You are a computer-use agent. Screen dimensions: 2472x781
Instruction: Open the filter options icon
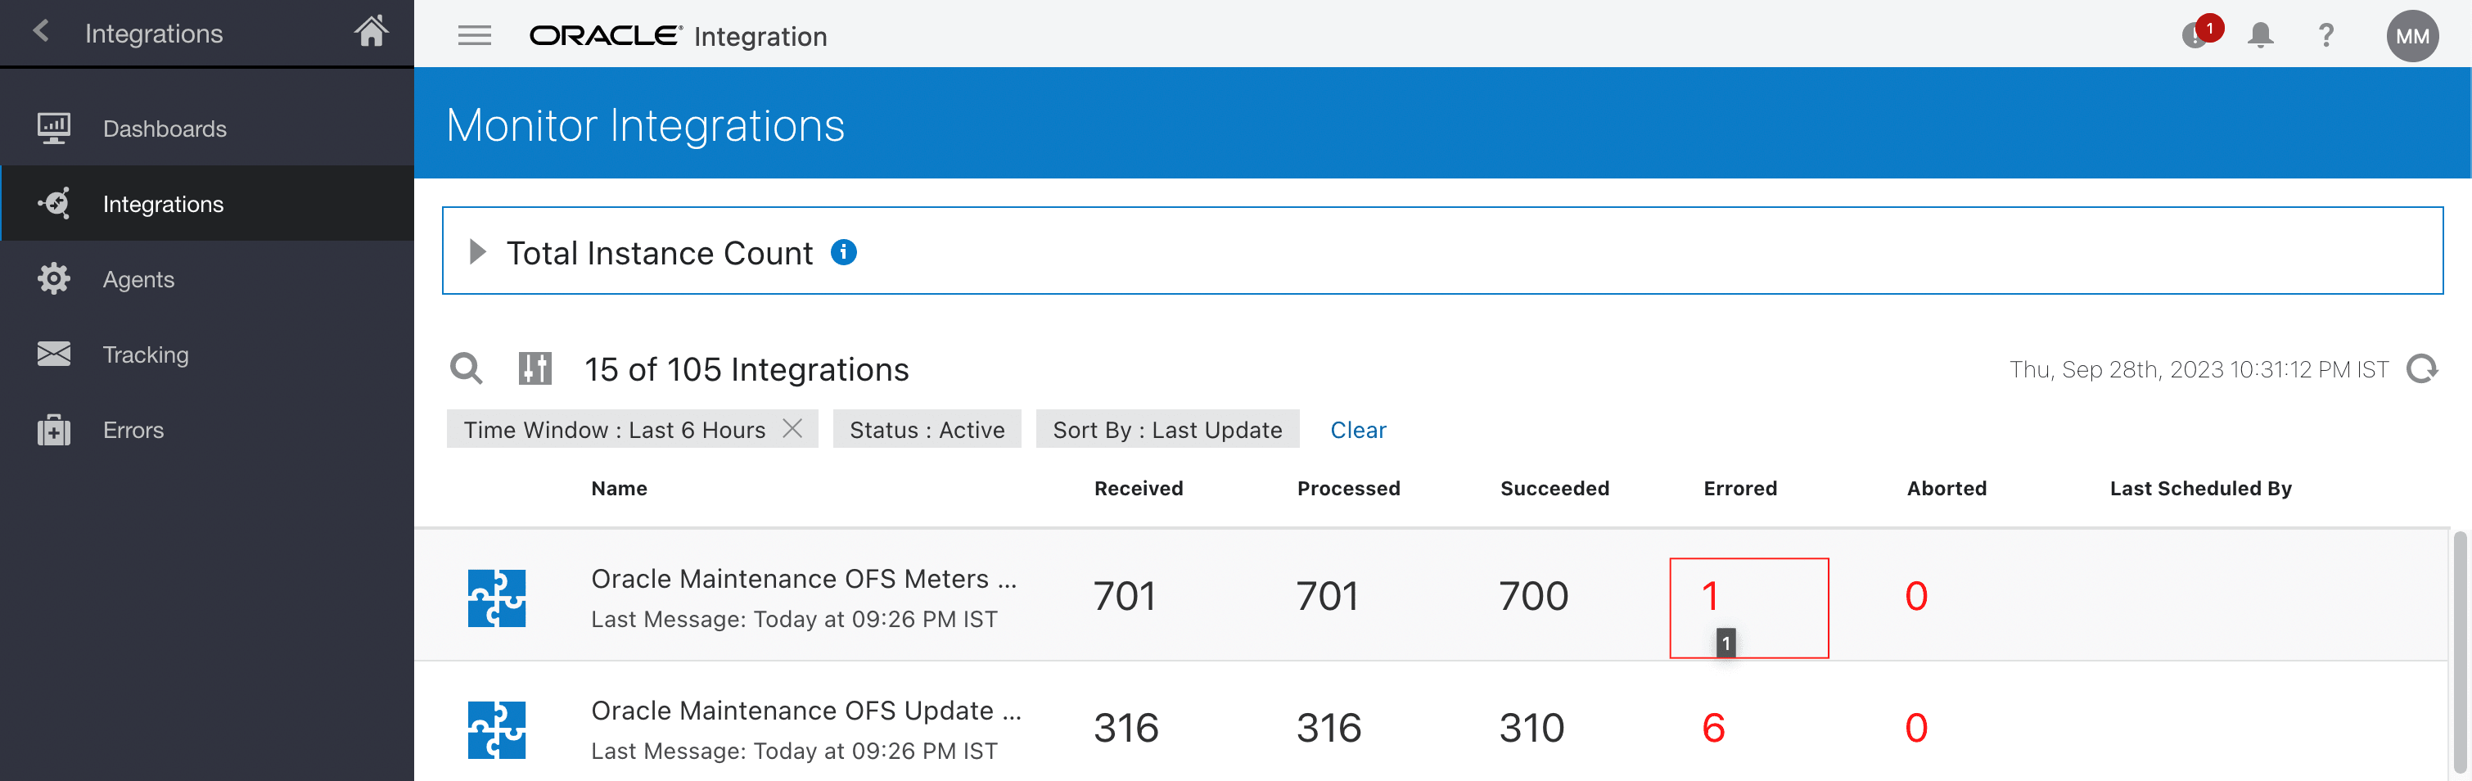coord(535,368)
